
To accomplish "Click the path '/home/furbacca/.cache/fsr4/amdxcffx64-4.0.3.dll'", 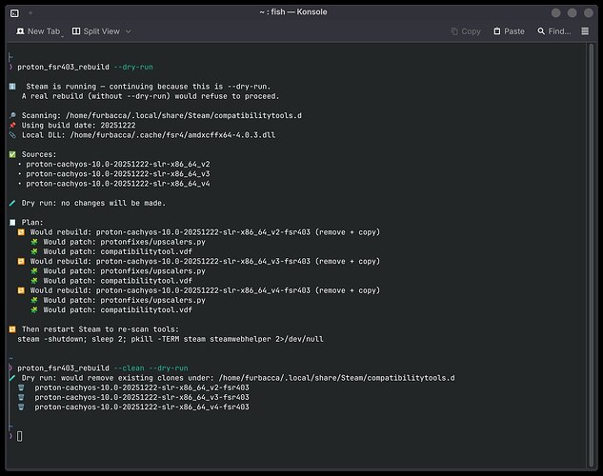I will click(172, 135).
